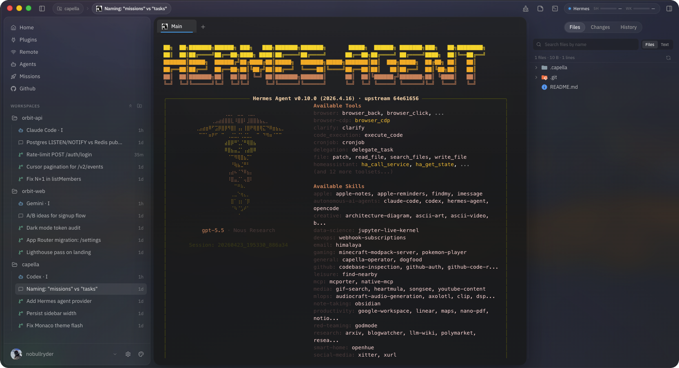The width and height of the screenshot is (679, 368).
Task: Click the Hermes Agent ASCII banner
Action: tap(324, 64)
